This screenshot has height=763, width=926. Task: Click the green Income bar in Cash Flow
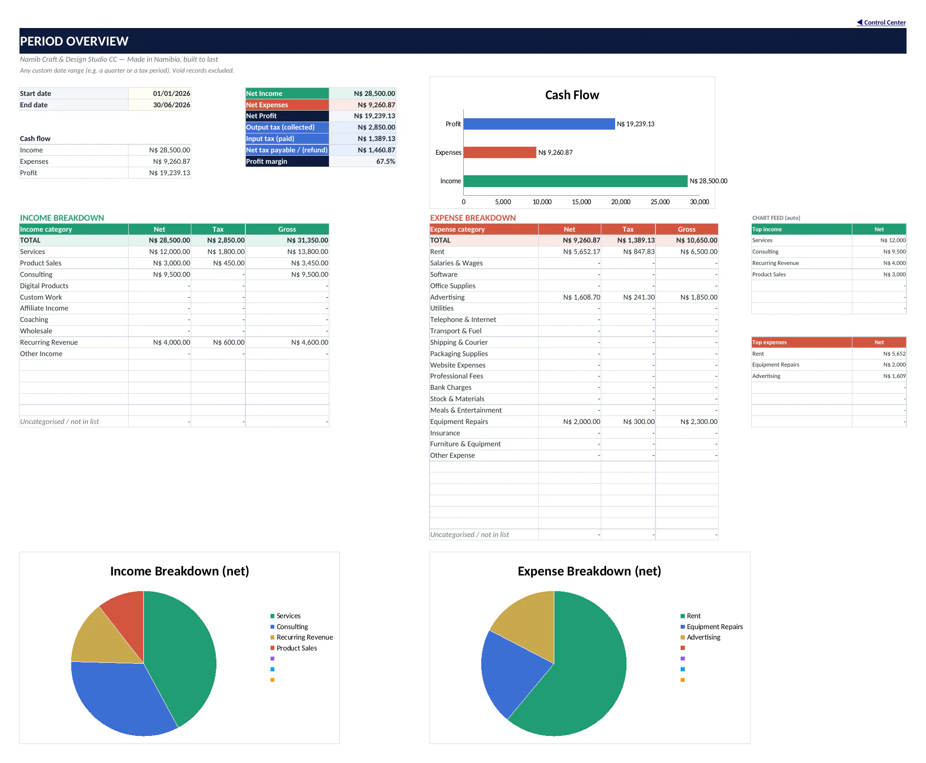[x=575, y=181]
